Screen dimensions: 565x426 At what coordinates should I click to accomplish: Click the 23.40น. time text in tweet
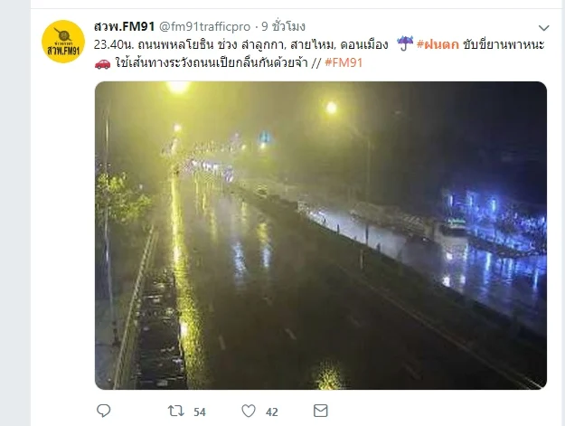pos(114,44)
